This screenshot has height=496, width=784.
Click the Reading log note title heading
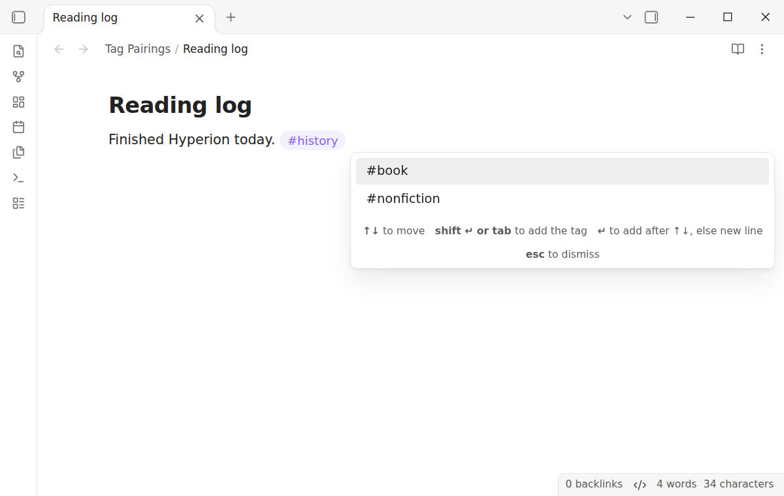pyautogui.click(x=180, y=105)
